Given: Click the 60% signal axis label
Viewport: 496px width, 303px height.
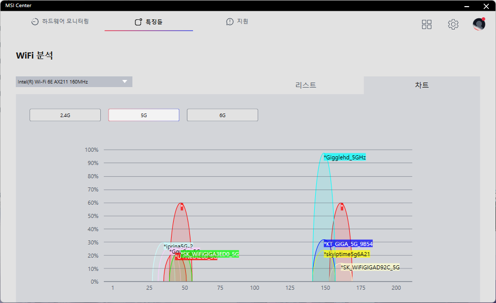Looking at the screenshot, I should (x=93, y=203).
